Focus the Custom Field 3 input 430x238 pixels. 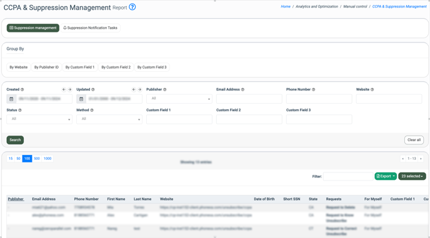pyautogui.click(x=319, y=119)
